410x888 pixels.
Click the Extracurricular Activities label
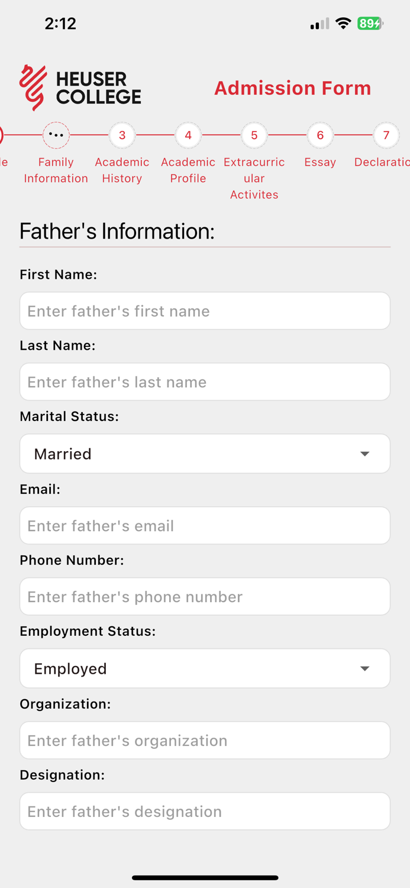254,178
